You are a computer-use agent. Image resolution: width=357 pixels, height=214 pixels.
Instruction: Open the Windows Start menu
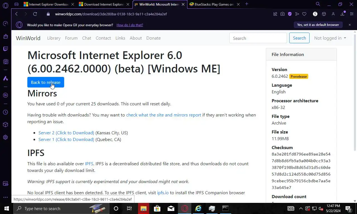pyautogui.click(x=6, y=208)
